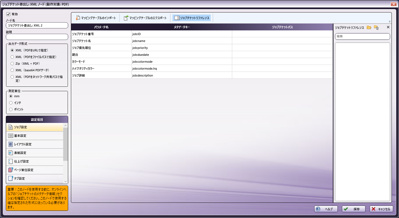399x218 pixels.
Task: Open 仕上げ設定 settings category
Action: pyautogui.click(x=35, y=161)
